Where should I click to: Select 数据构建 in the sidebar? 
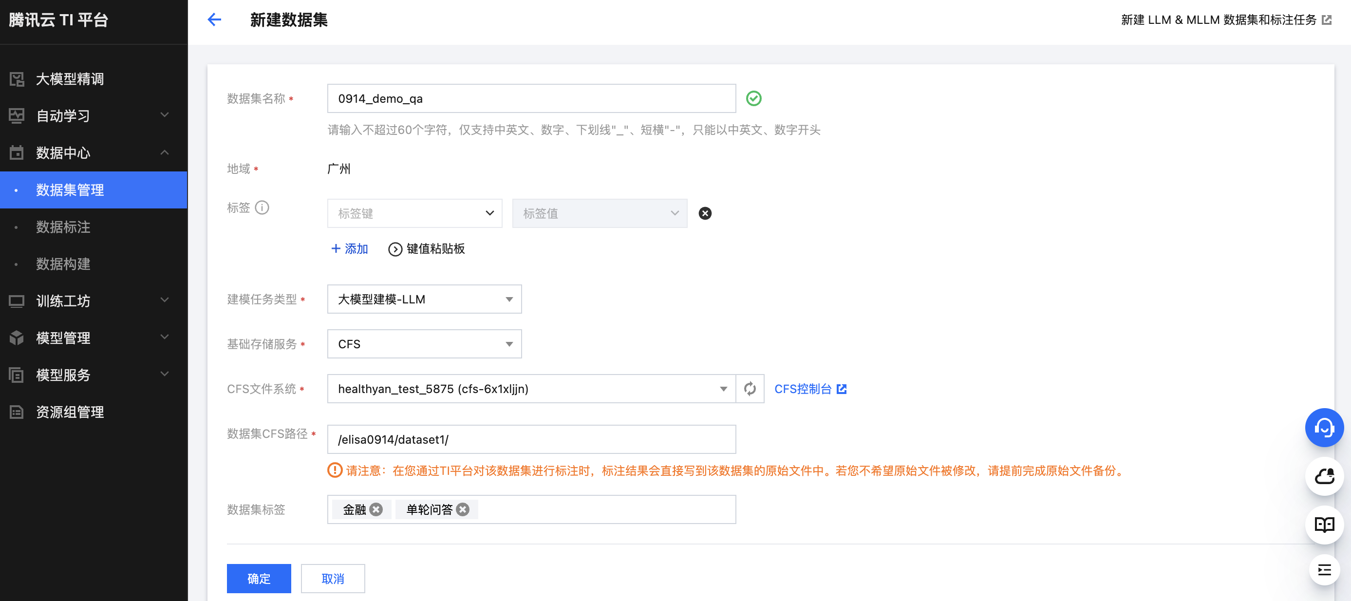point(94,264)
